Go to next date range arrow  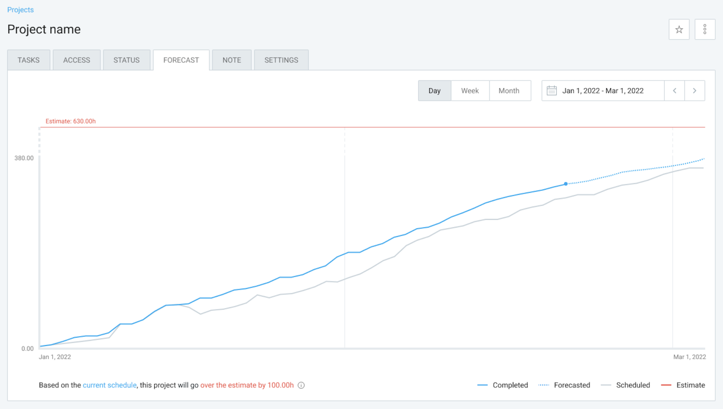pos(694,91)
